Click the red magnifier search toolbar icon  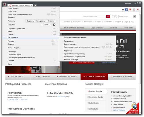point(130,10)
